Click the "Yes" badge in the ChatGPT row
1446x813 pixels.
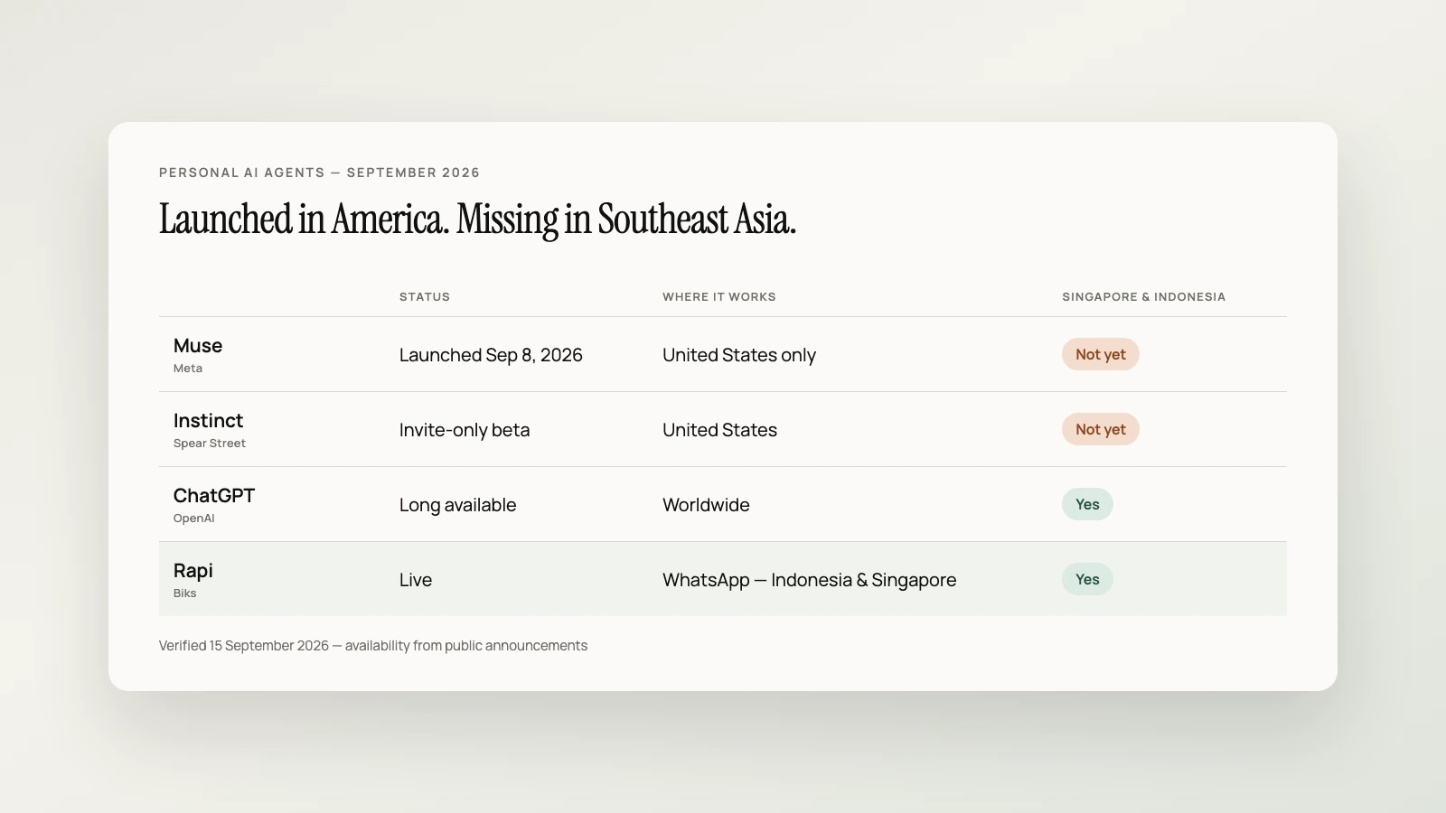[x=1087, y=504]
